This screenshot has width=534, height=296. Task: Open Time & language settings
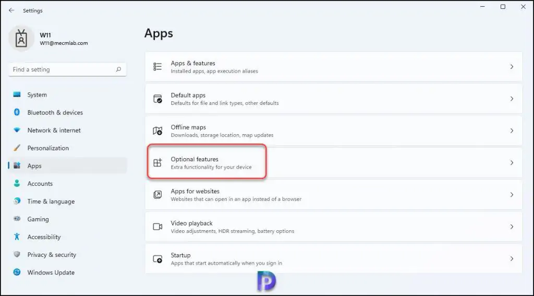click(x=67, y=201)
